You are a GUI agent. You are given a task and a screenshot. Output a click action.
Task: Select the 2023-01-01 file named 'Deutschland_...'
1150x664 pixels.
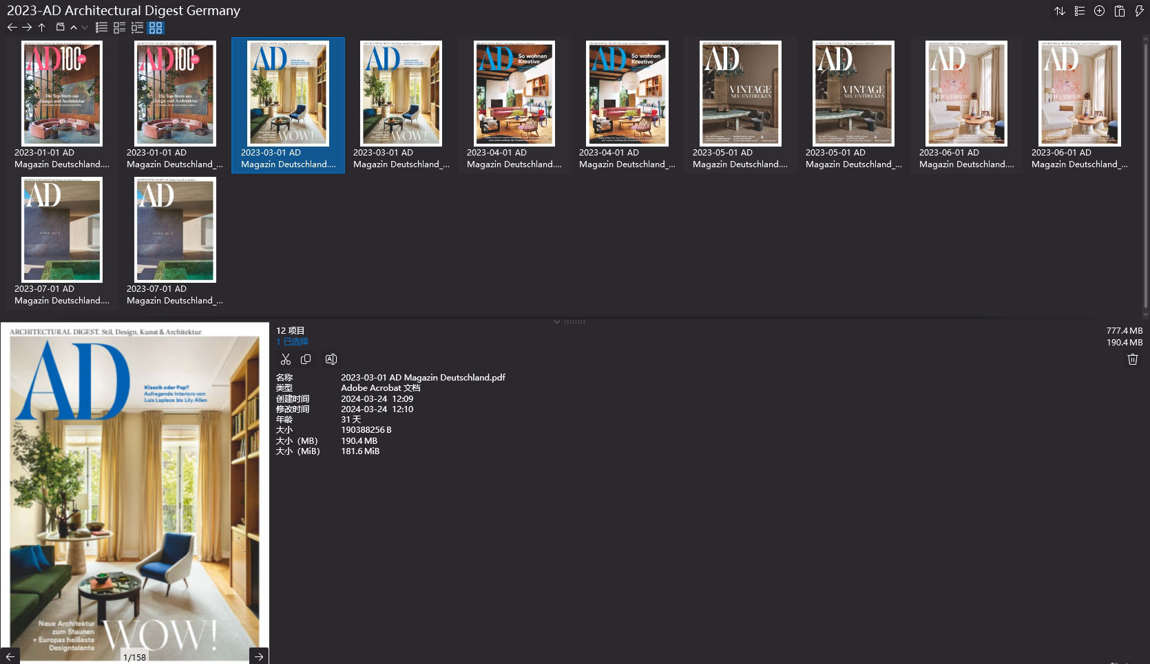pyautogui.click(x=175, y=105)
